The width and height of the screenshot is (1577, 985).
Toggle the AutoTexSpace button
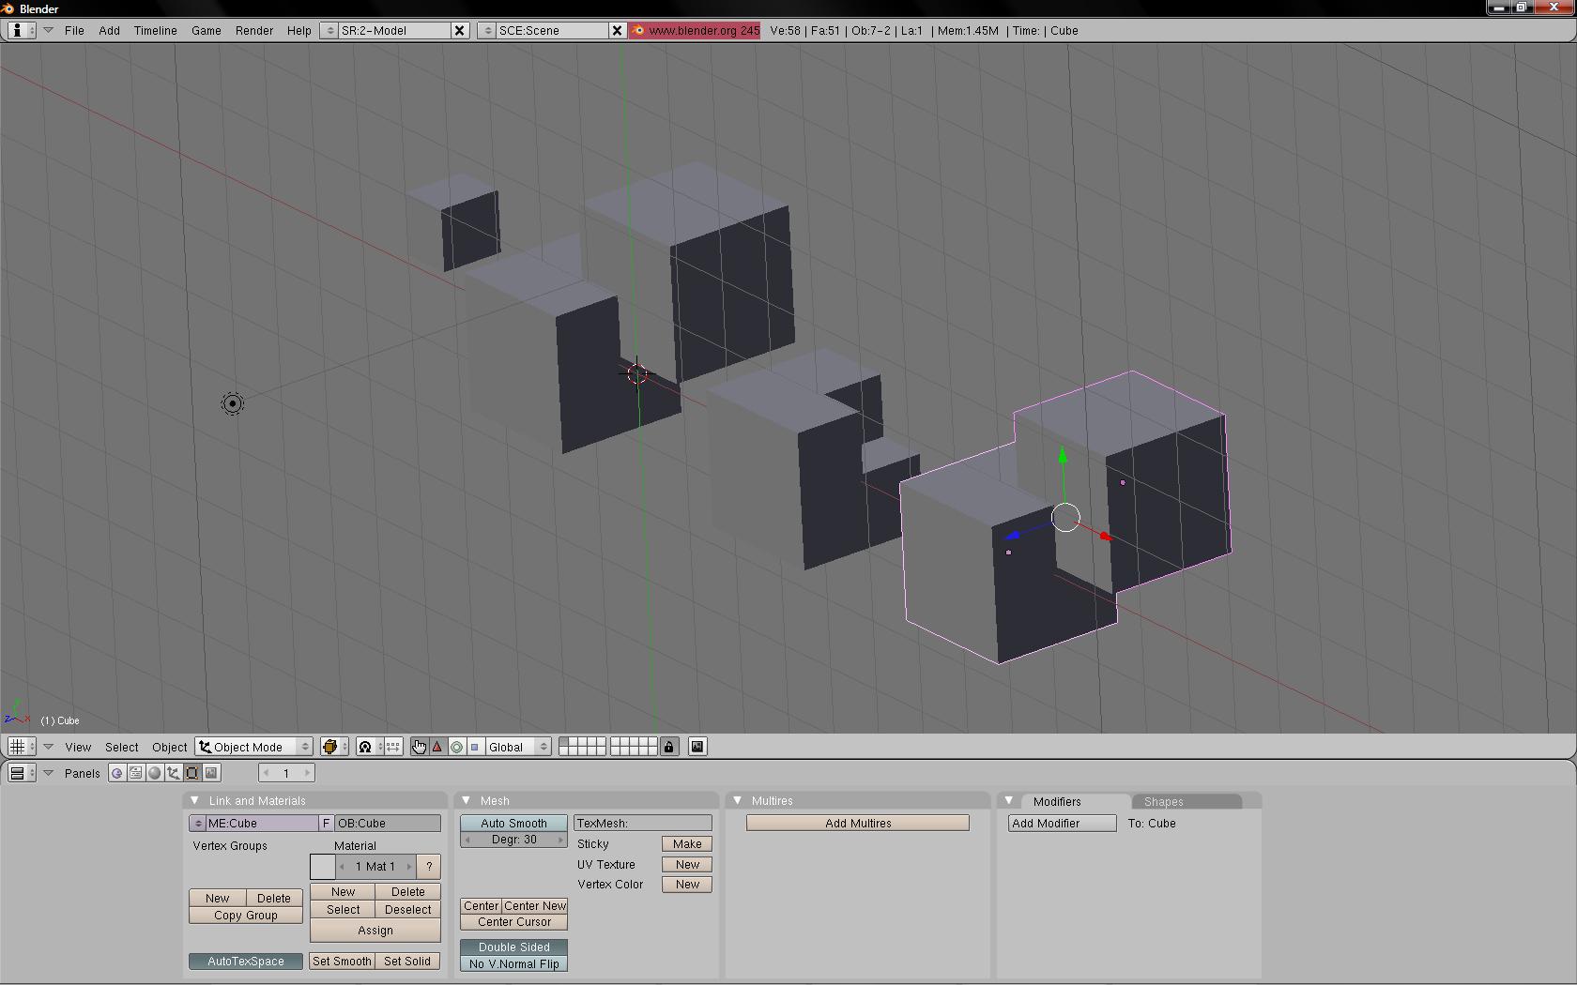[246, 961]
